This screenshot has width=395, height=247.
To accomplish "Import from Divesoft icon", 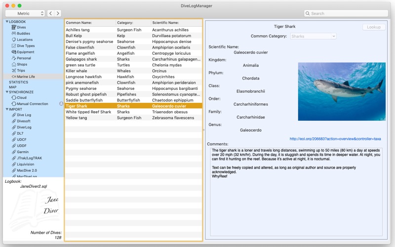I will (x=14, y=121).
